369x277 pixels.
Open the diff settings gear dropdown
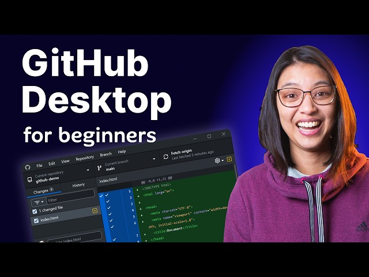click(219, 160)
